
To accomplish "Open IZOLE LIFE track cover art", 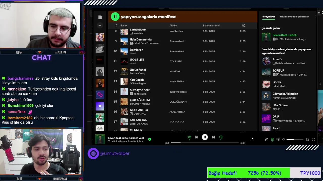I will (124, 61).
